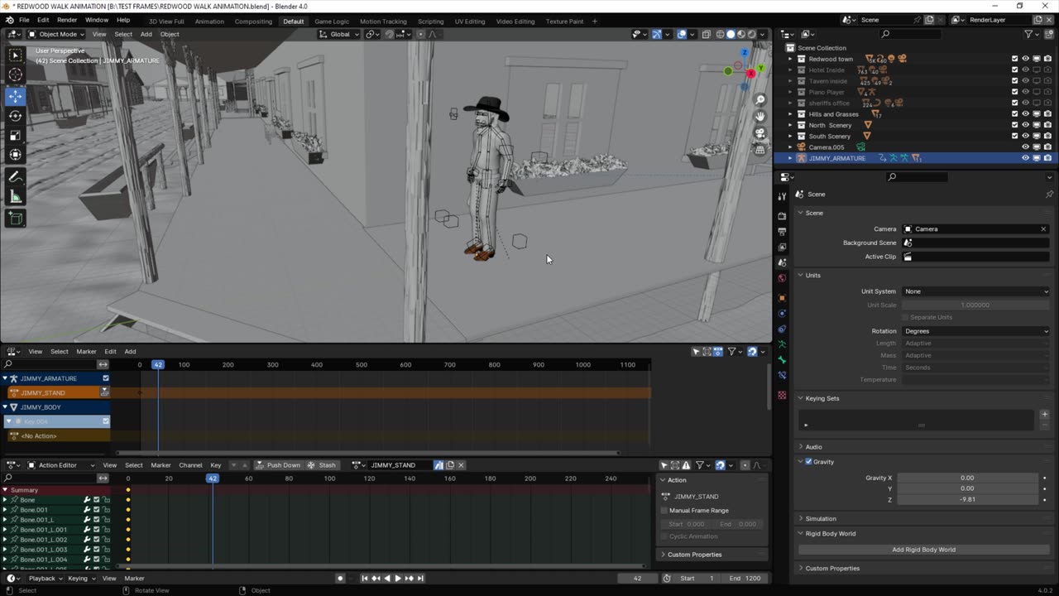Viewport: 1059px width, 596px height.
Task: Toggle the camera view icon in viewport
Action: [x=760, y=133]
